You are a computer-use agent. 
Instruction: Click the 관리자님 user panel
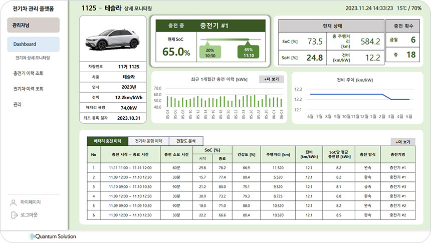[x=34, y=25]
